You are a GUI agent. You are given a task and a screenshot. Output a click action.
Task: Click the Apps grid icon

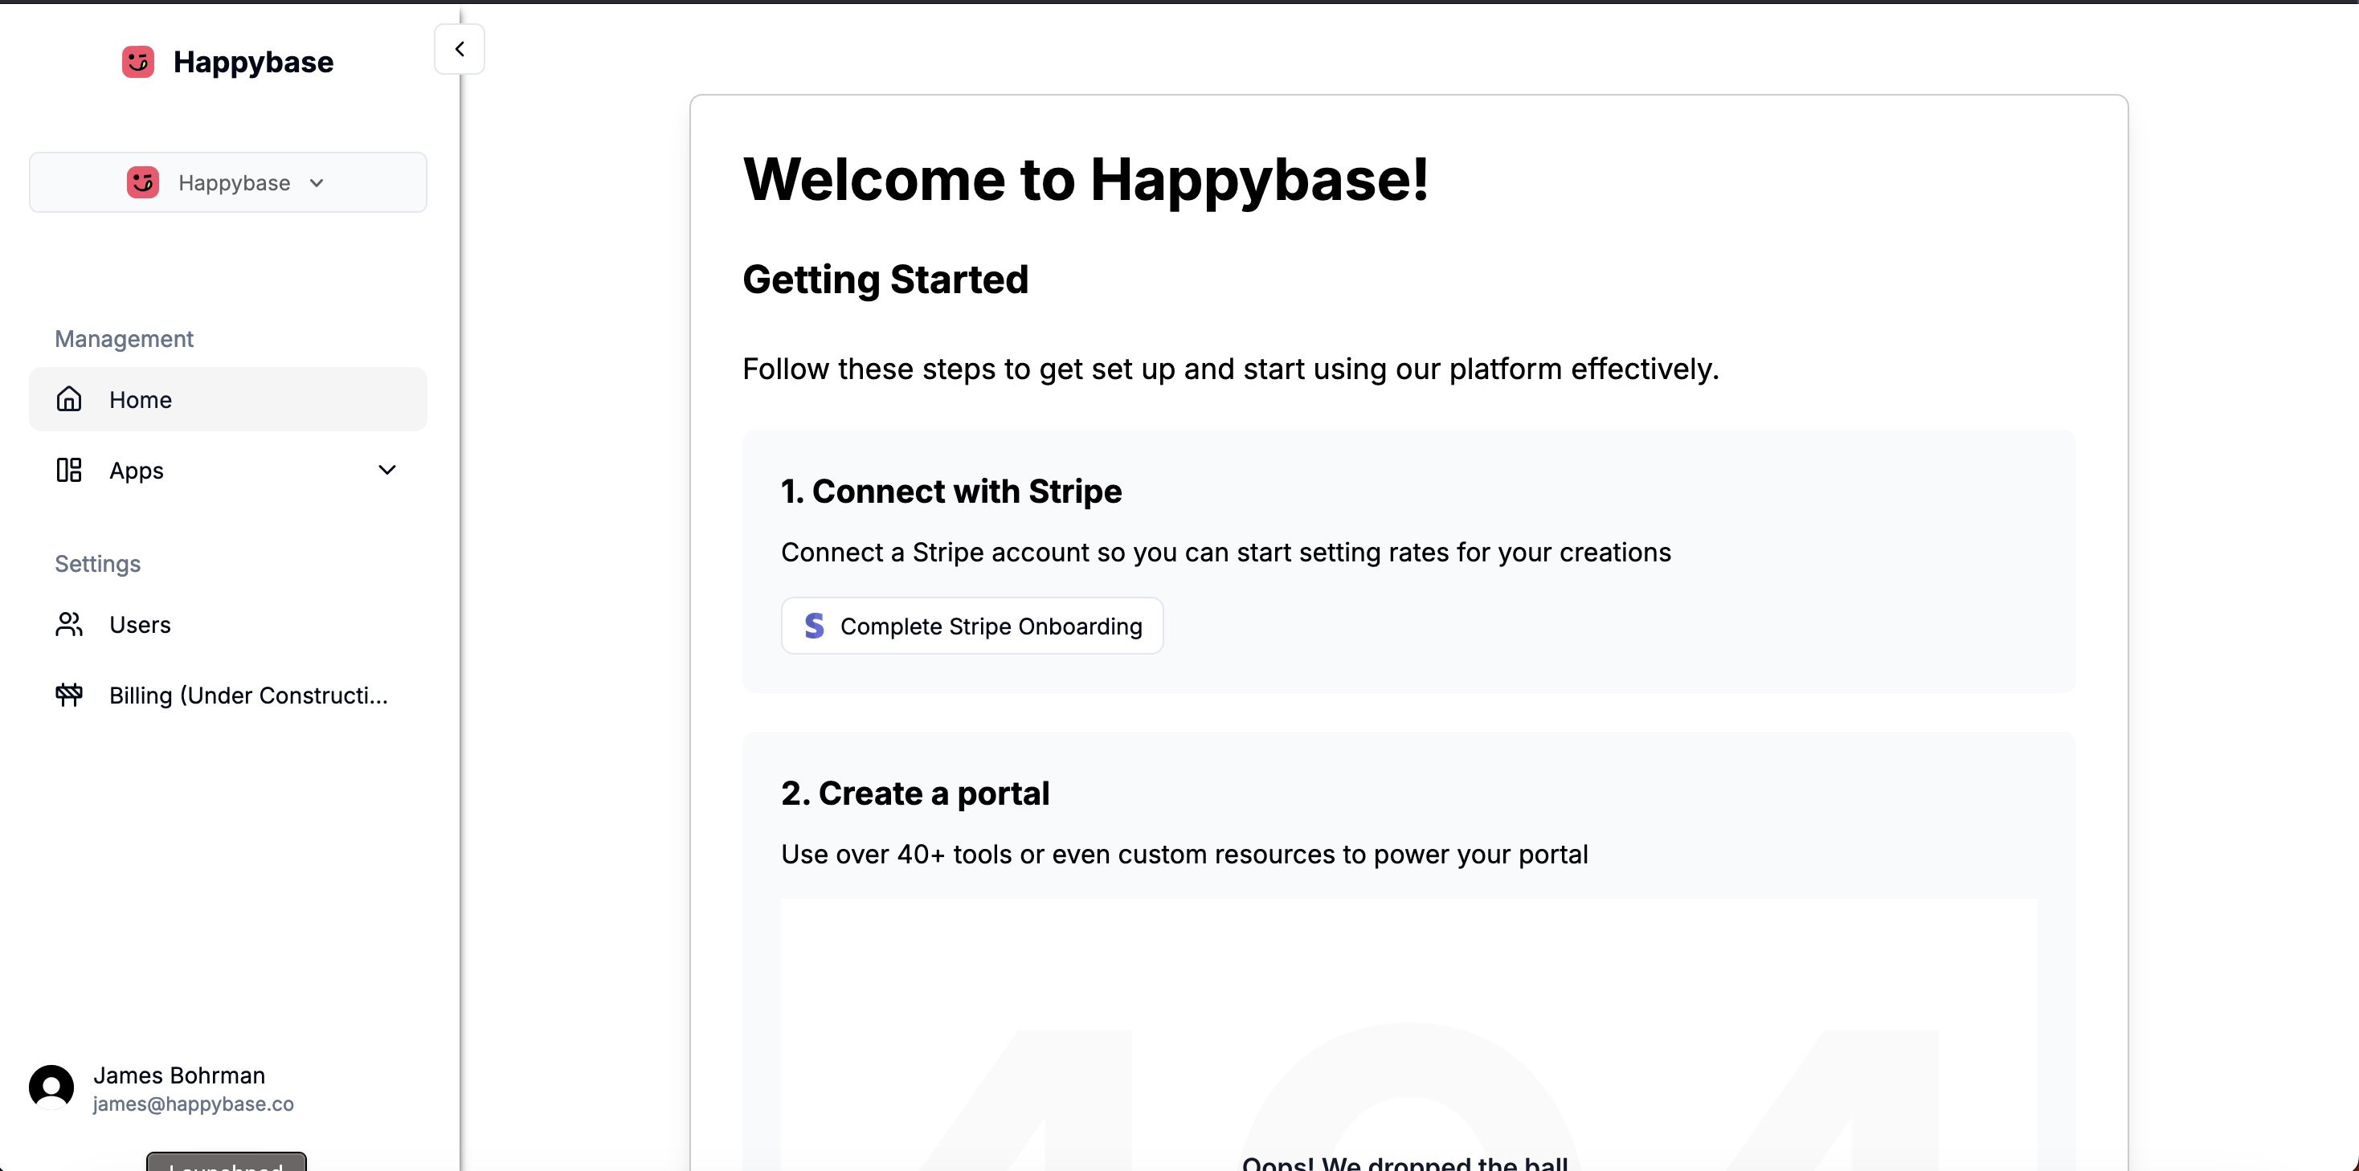(x=70, y=470)
